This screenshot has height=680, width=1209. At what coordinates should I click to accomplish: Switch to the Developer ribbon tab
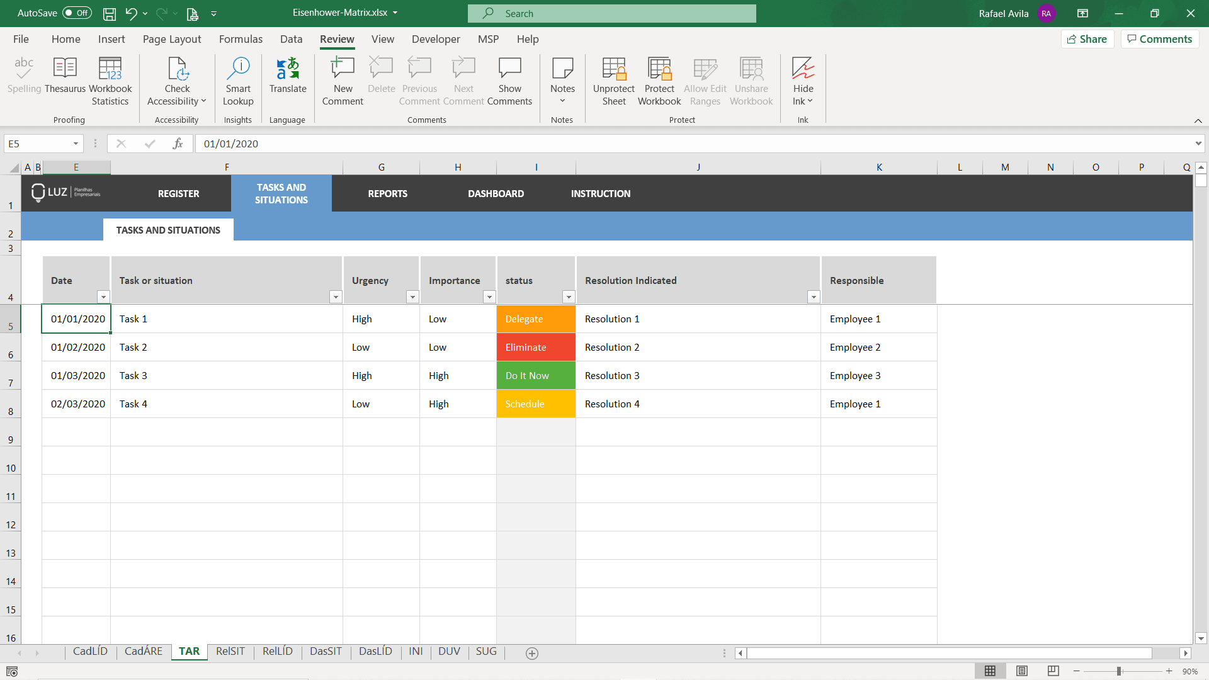coord(436,39)
